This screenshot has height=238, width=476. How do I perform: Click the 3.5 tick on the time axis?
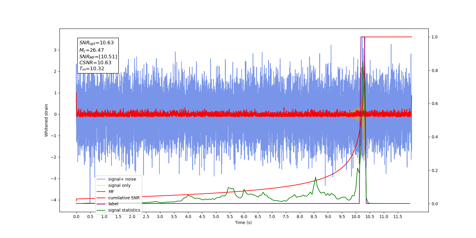(174, 217)
